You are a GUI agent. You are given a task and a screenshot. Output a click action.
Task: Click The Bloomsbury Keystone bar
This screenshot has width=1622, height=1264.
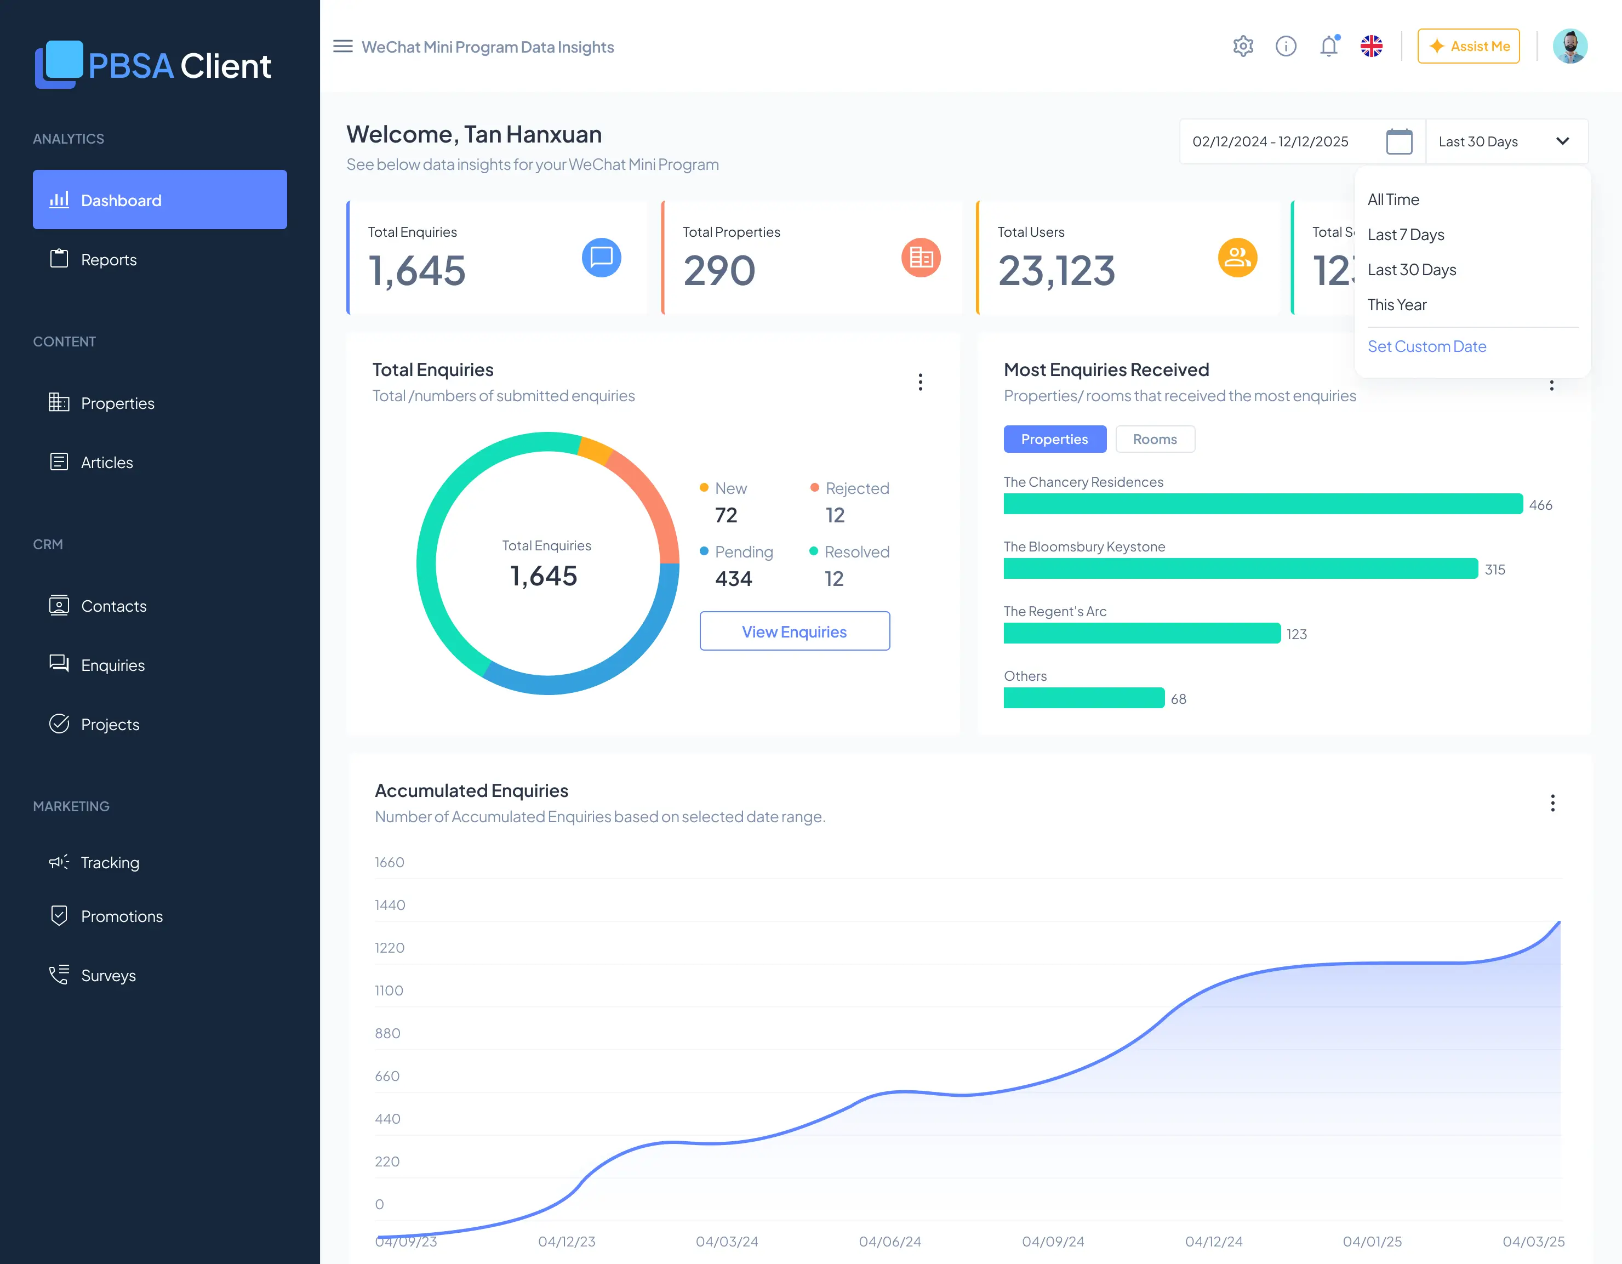point(1241,568)
